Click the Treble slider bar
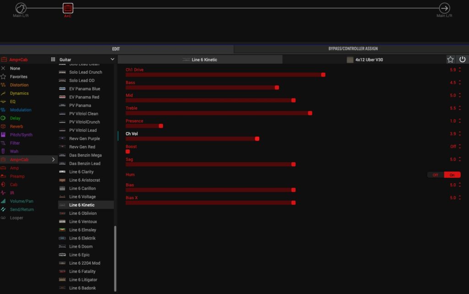The height and width of the screenshot is (294, 469). click(x=218, y=113)
